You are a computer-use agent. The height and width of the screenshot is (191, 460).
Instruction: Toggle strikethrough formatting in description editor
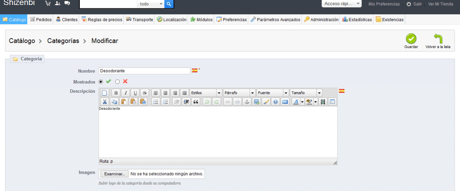(144, 93)
